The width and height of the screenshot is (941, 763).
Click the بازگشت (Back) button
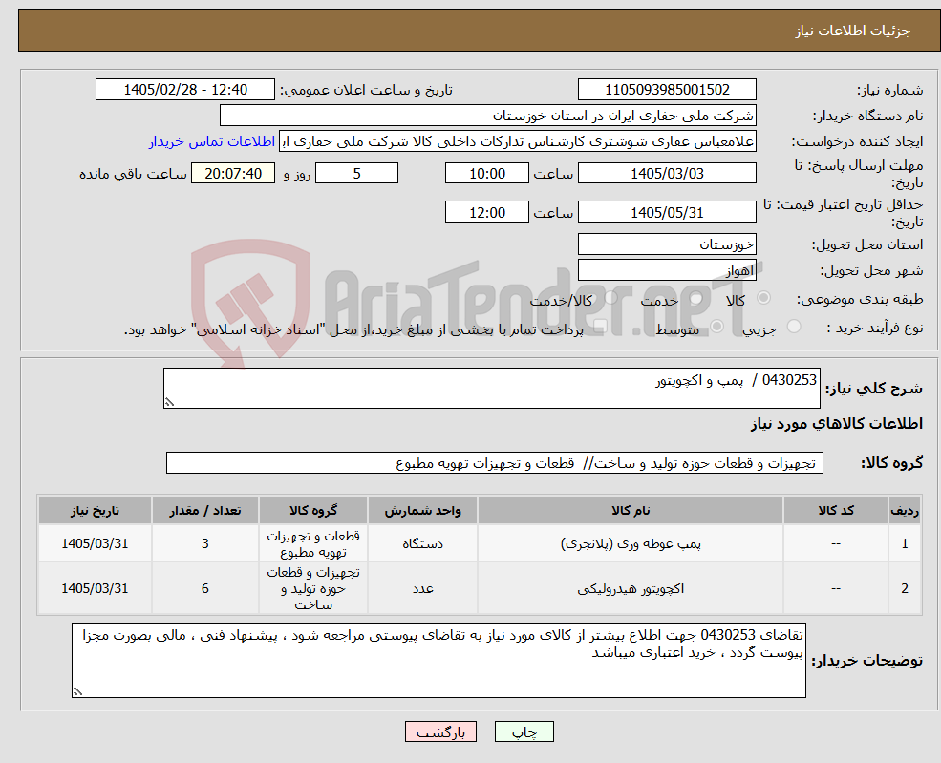440,731
